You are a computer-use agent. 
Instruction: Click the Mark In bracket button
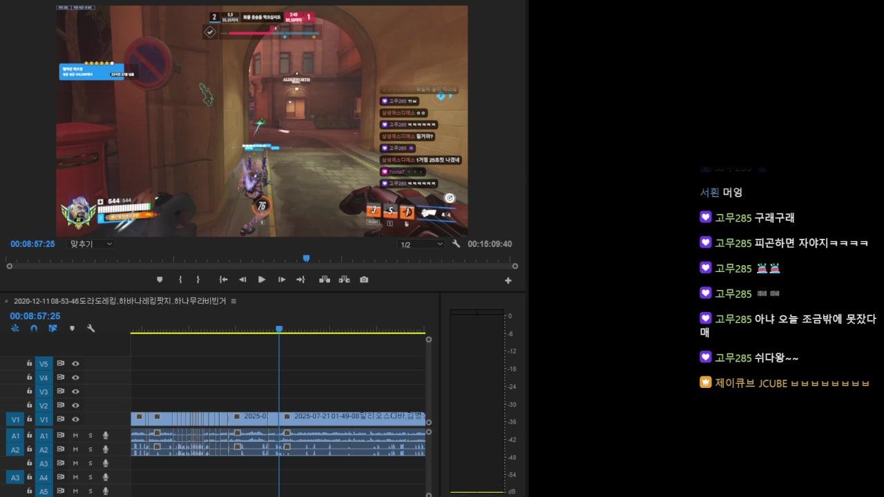coord(180,280)
